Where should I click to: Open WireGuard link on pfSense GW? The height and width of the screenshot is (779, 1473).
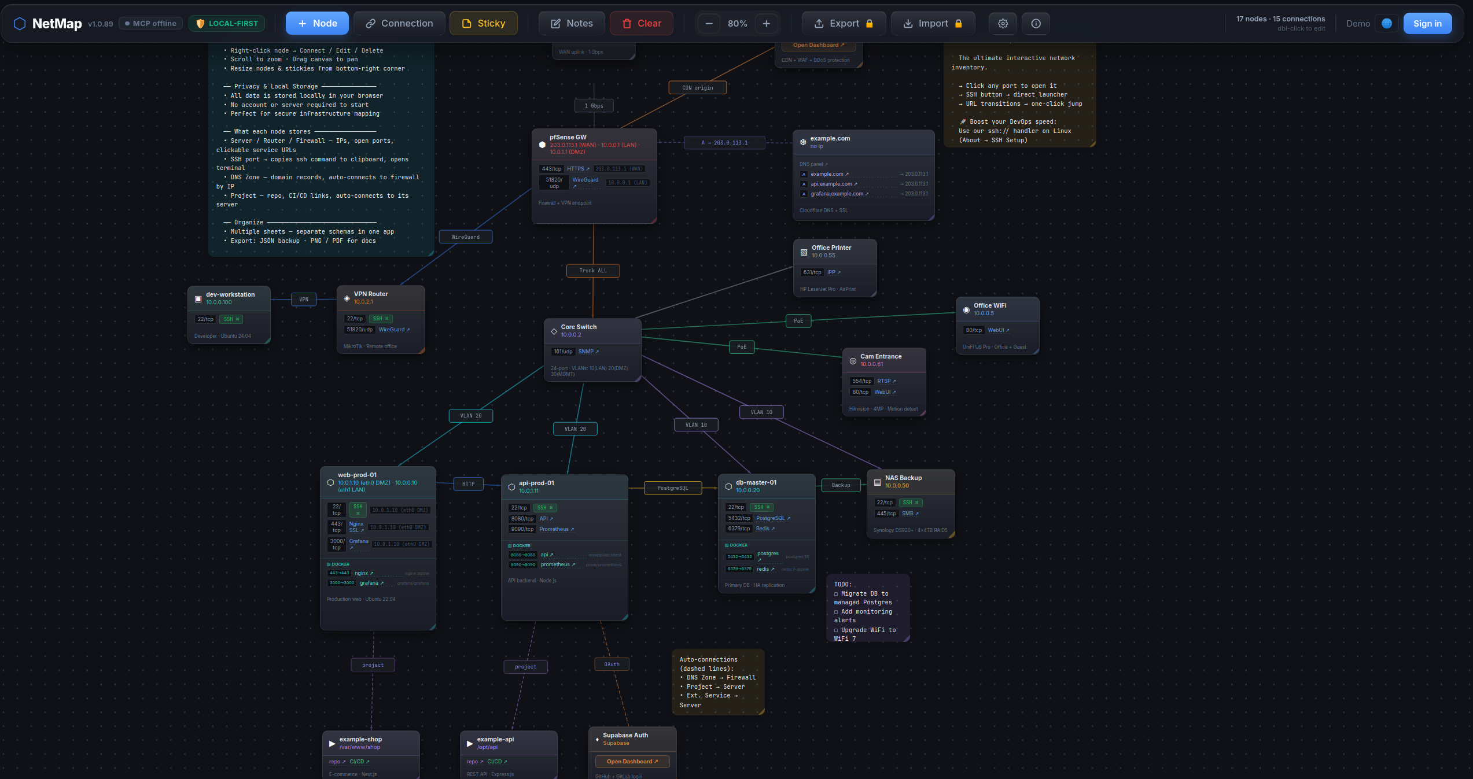(585, 183)
